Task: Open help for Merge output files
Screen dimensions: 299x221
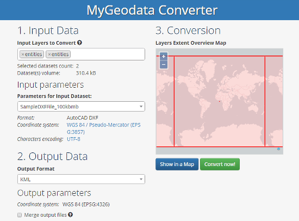Action: pos(70,214)
